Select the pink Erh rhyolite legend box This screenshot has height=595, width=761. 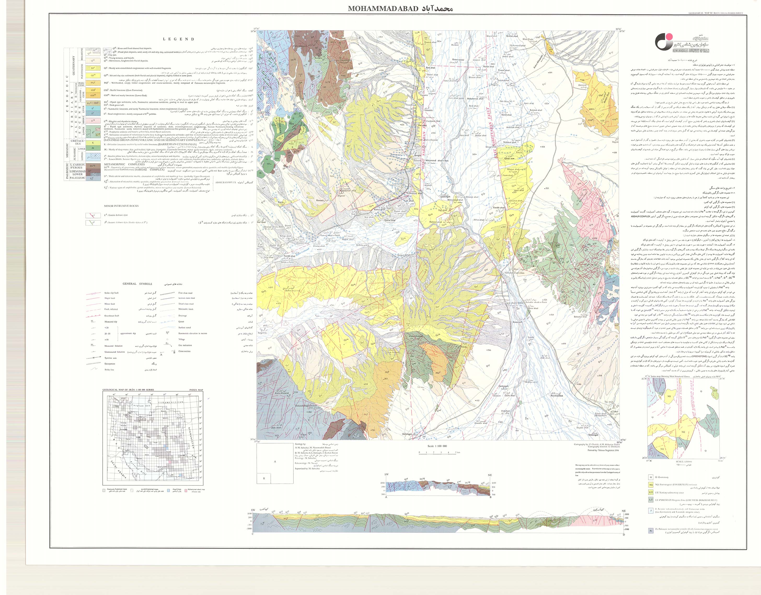pyautogui.click(x=93, y=121)
